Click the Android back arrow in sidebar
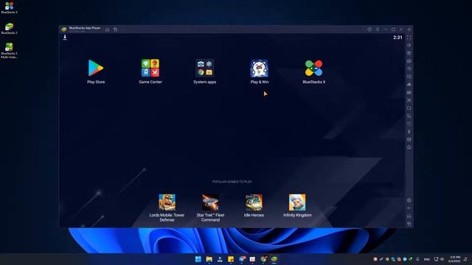 (x=409, y=208)
